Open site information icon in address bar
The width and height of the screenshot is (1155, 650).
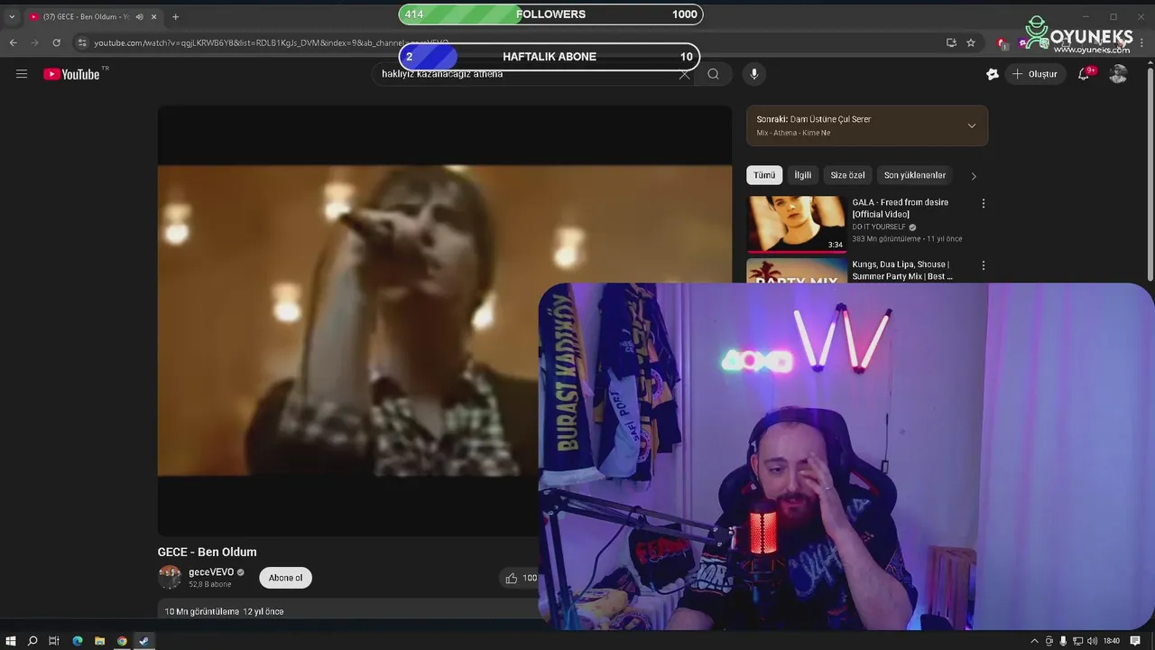pyautogui.click(x=82, y=42)
